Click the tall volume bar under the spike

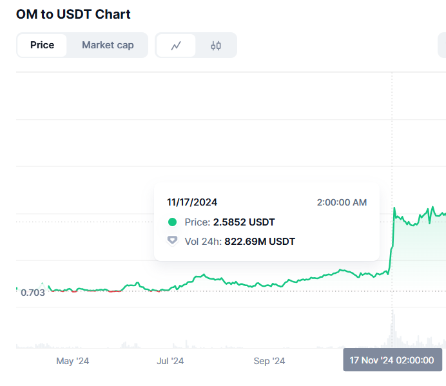coord(393,329)
